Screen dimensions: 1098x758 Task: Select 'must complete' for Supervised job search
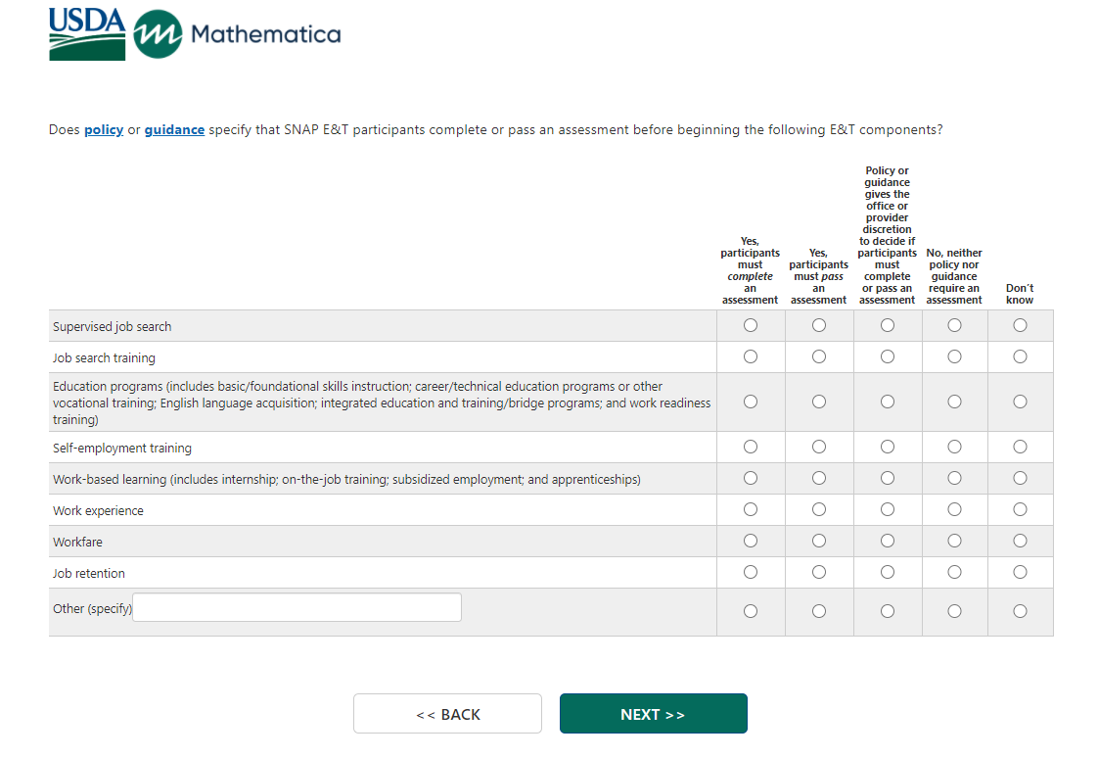[x=751, y=325]
